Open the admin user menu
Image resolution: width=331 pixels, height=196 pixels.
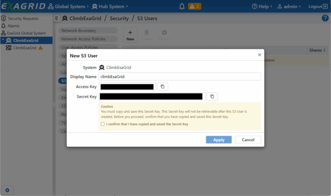click(289, 6)
